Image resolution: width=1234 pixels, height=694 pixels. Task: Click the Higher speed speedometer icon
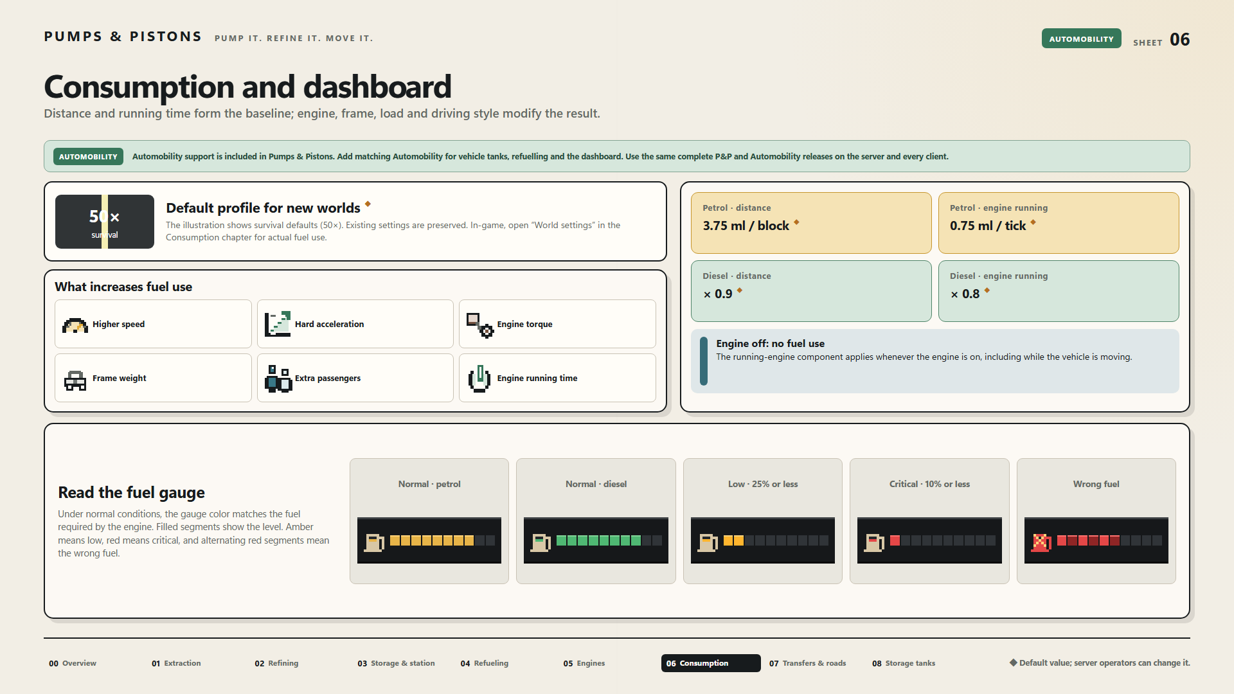75,325
